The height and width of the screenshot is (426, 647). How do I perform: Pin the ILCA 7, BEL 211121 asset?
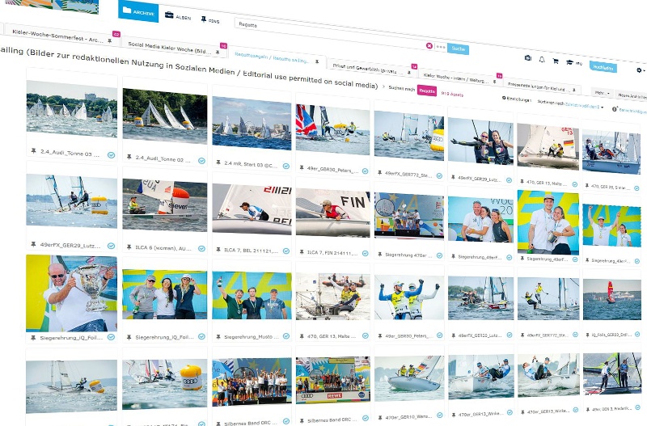click(x=218, y=250)
